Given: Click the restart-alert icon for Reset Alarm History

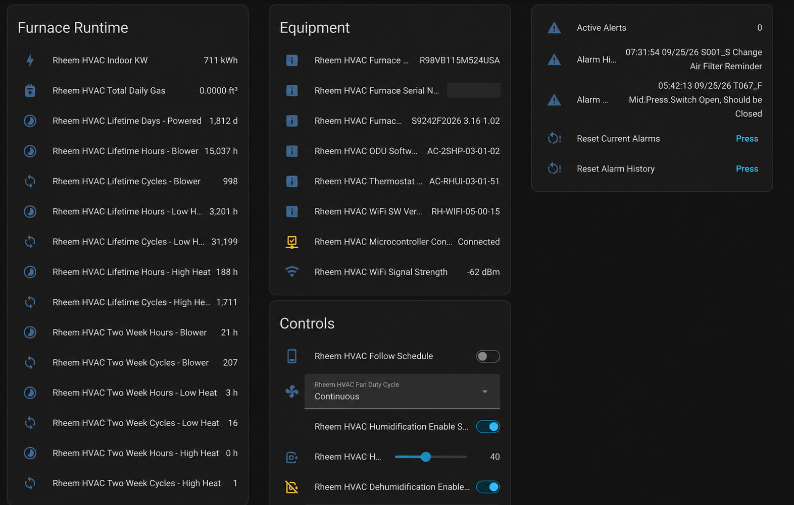Looking at the screenshot, I should (554, 169).
